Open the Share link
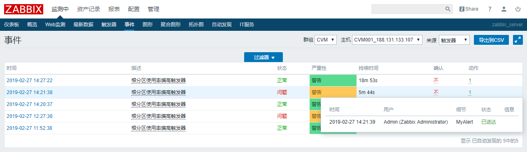 point(469,9)
